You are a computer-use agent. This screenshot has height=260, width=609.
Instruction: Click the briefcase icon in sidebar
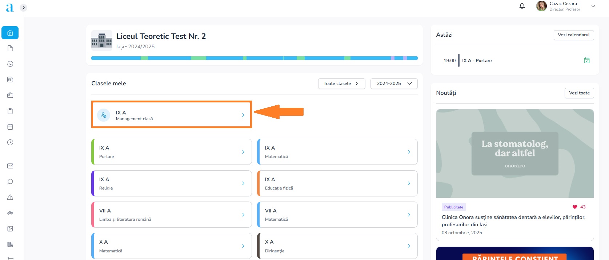(x=10, y=95)
